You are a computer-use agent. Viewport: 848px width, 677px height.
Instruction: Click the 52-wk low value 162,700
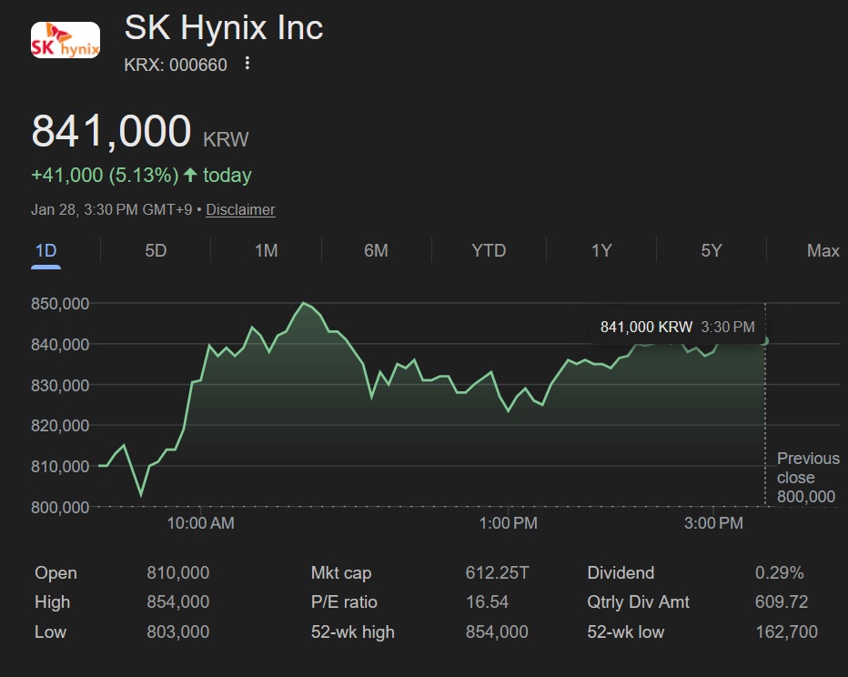pyautogui.click(x=786, y=632)
